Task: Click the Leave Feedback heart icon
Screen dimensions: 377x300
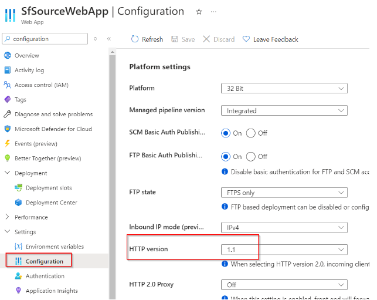Action: point(246,39)
